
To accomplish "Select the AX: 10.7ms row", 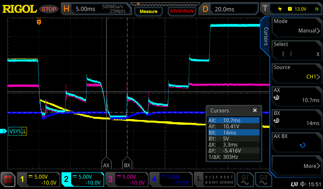I will click(x=234, y=120).
